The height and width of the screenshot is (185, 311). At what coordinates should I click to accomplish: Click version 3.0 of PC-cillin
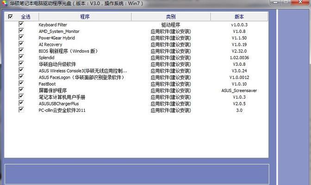[x=239, y=110]
